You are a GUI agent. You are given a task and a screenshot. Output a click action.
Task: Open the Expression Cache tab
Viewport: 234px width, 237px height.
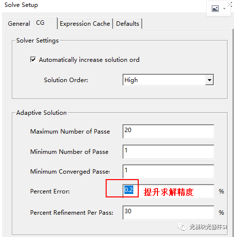(x=85, y=24)
